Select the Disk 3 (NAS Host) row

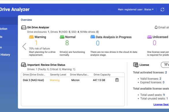[73, 80]
